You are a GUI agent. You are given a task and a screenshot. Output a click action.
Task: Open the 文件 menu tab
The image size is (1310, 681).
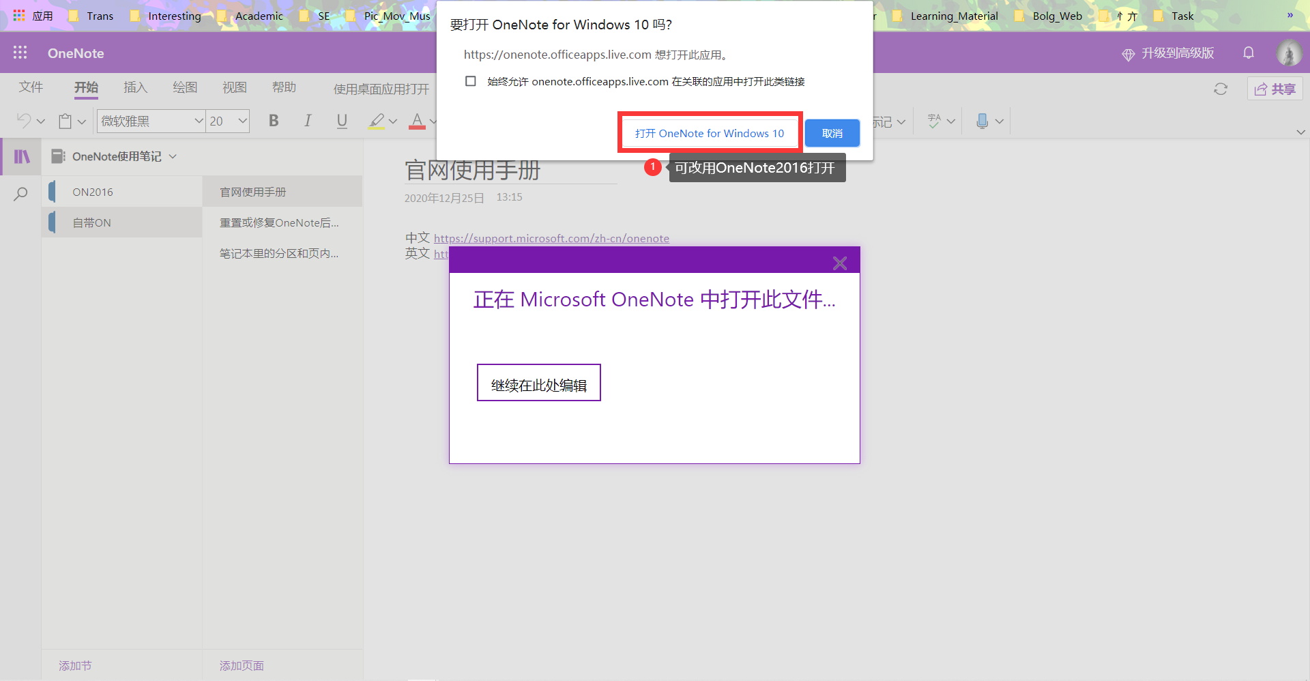pyautogui.click(x=31, y=87)
